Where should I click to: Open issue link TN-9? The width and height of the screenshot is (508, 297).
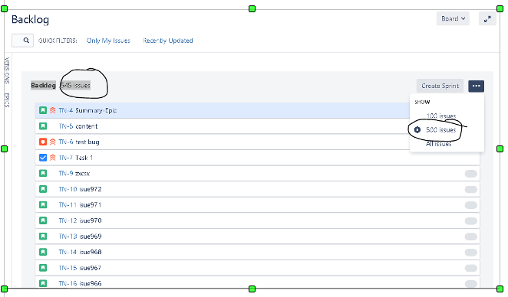(x=66, y=174)
